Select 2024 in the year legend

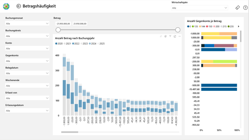pos(93,44)
